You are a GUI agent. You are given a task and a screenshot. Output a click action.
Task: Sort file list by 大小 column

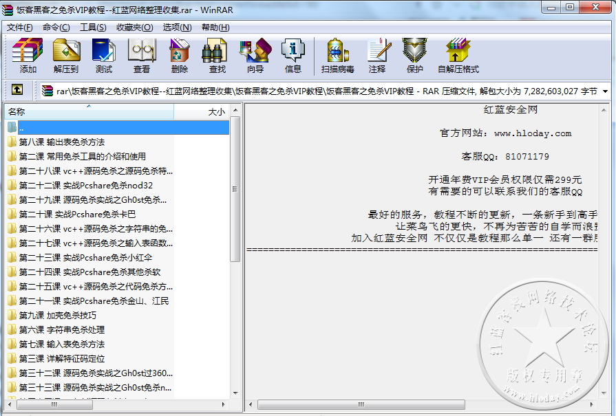(x=202, y=112)
